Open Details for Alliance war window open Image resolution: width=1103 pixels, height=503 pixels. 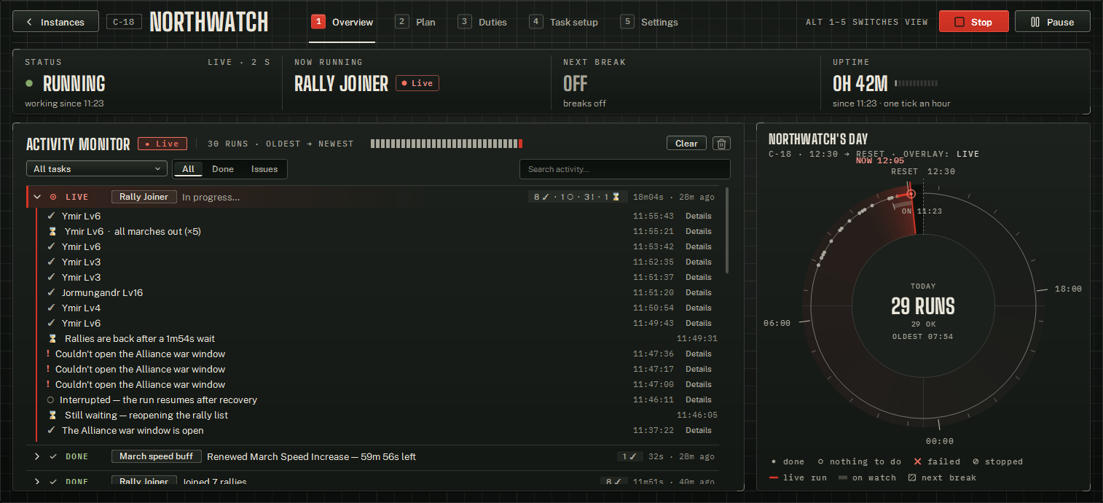[698, 430]
